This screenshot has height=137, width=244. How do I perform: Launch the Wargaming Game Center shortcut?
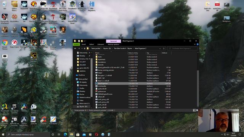click(x=14, y=43)
